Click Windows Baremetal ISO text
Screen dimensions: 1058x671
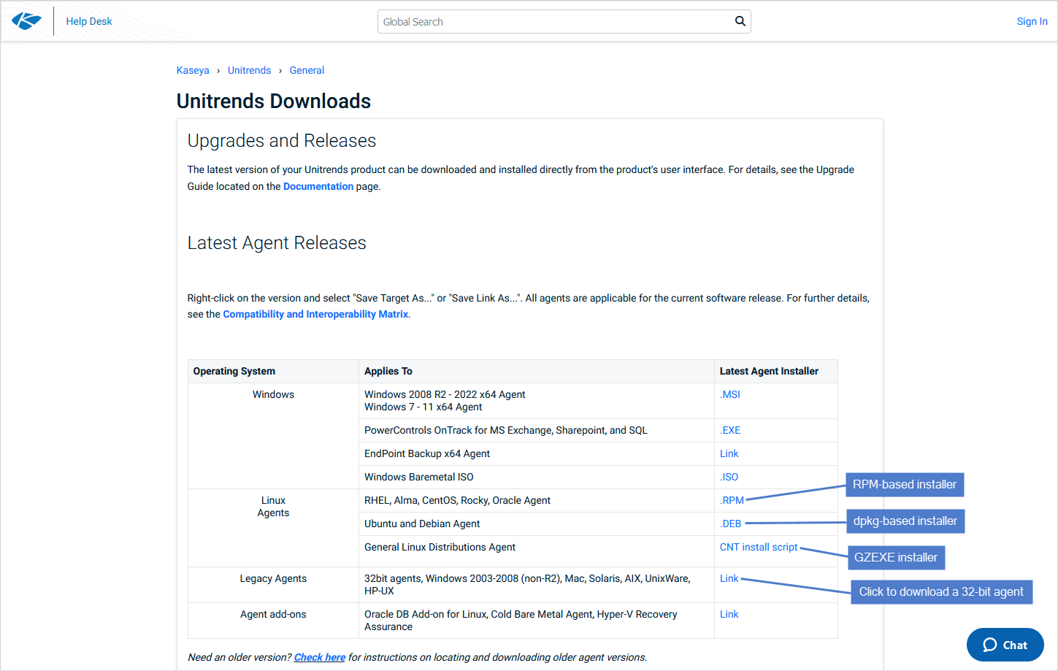[419, 477]
